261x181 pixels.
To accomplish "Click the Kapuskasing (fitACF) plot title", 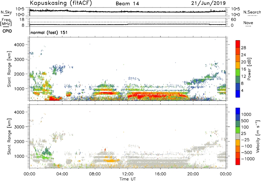I will click(x=61, y=3).
